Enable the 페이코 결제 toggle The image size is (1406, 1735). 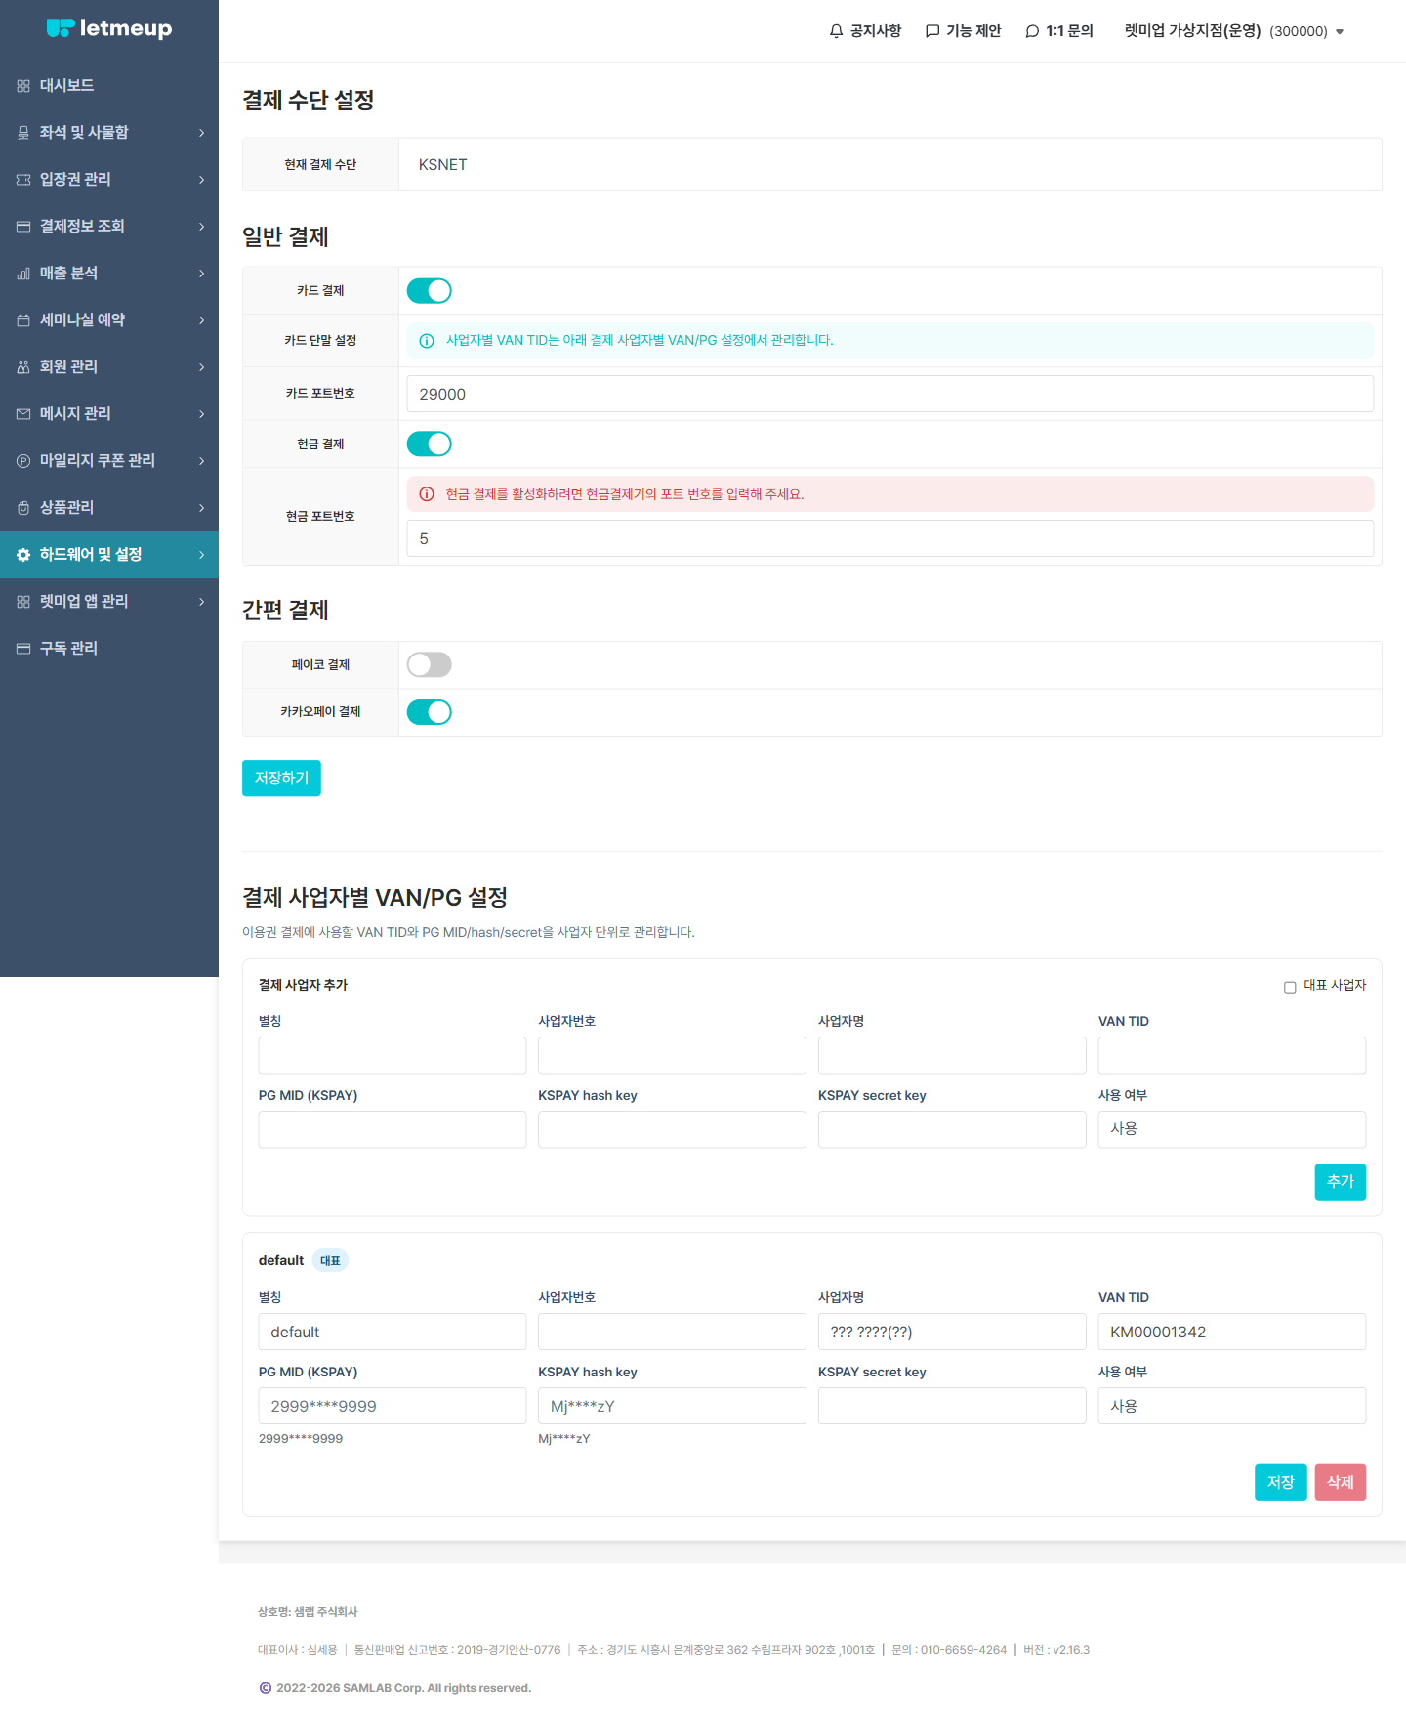coord(429,664)
